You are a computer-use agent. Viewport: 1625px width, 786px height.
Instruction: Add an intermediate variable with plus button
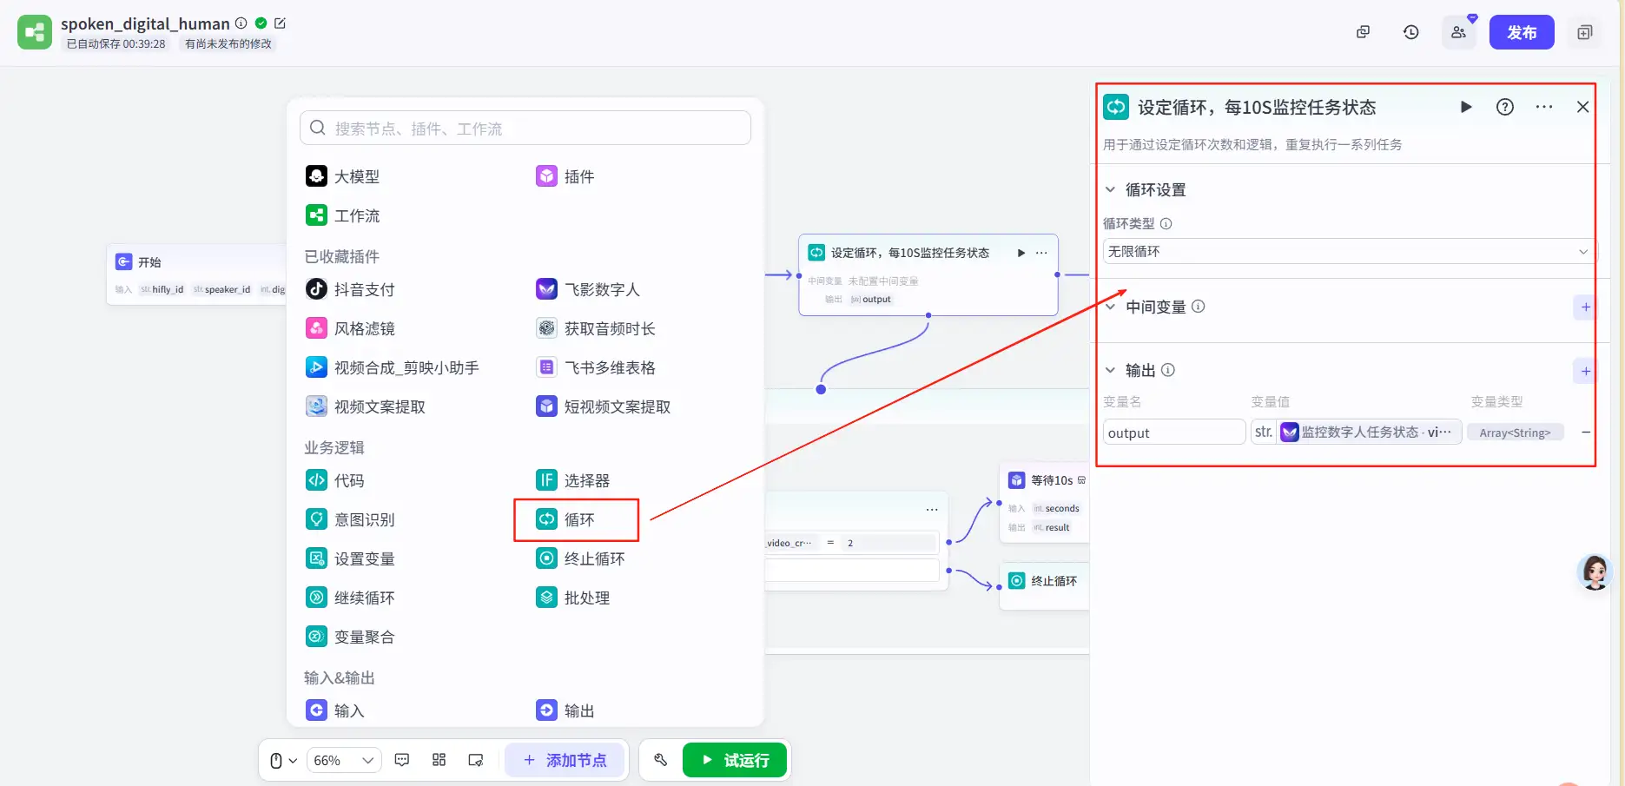[x=1585, y=307]
